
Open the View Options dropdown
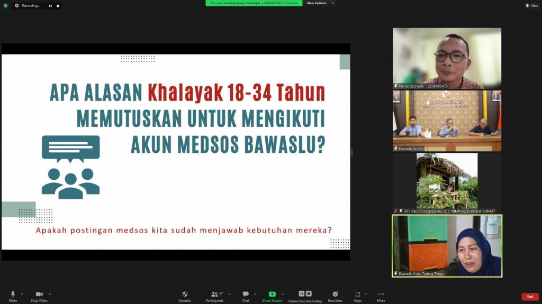tap(320, 3)
